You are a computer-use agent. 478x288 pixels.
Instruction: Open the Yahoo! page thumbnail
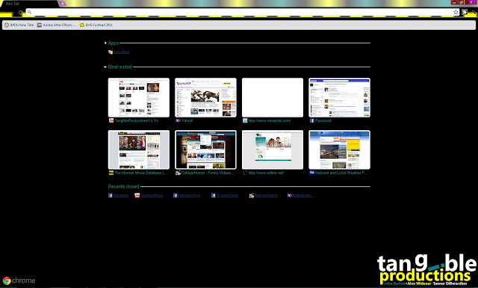coord(205,97)
